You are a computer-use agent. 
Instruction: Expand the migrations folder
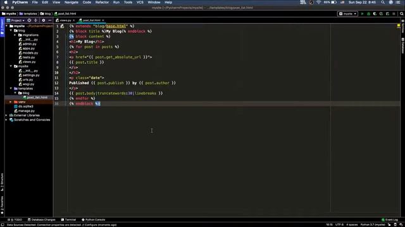coord(15,35)
